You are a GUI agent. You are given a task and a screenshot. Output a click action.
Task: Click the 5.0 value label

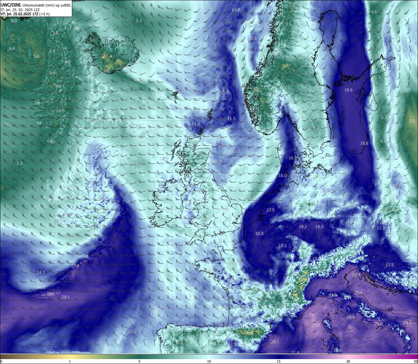pyautogui.click(x=20, y=164)
